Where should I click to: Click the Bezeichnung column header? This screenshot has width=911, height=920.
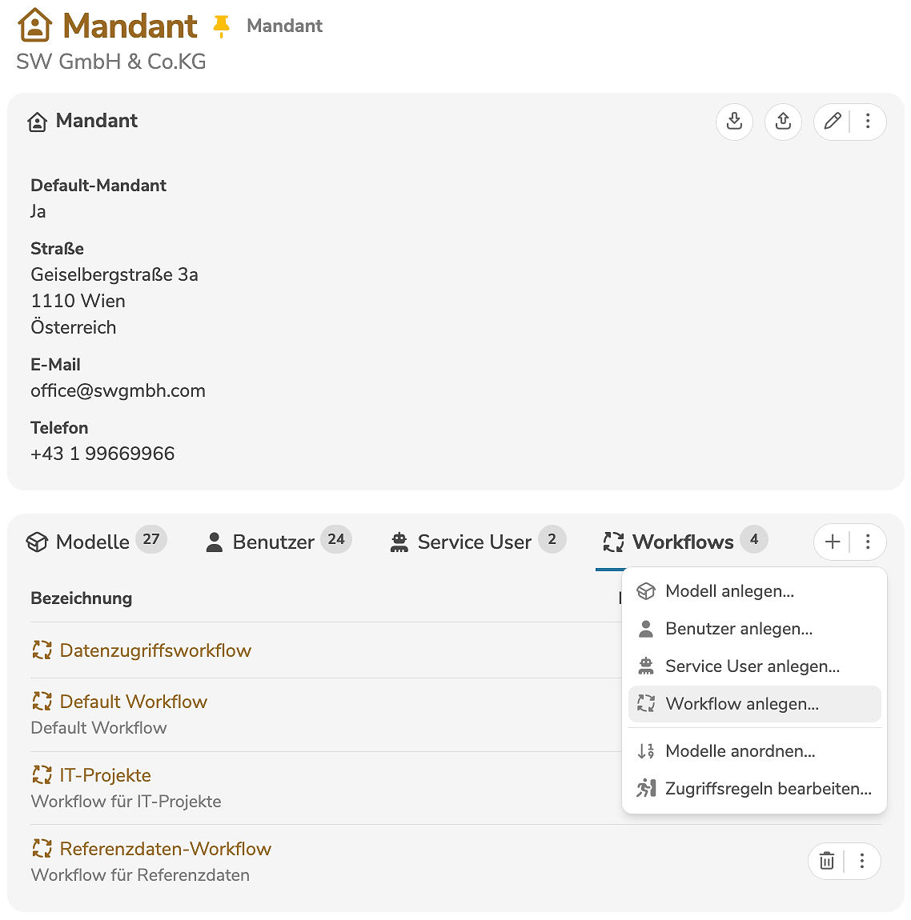point(82,598)
